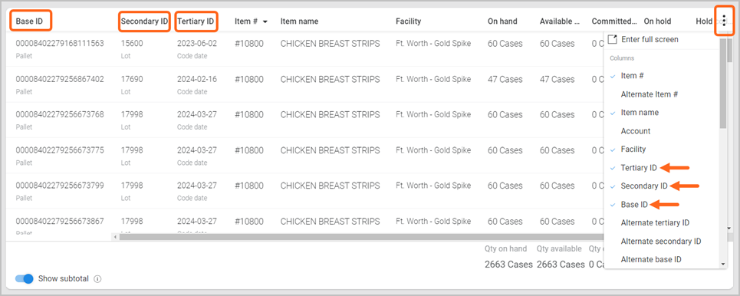740x296 pixels.
Task: Click the horizontal scrollbar left arrow
Action: (x=115, y=236)
